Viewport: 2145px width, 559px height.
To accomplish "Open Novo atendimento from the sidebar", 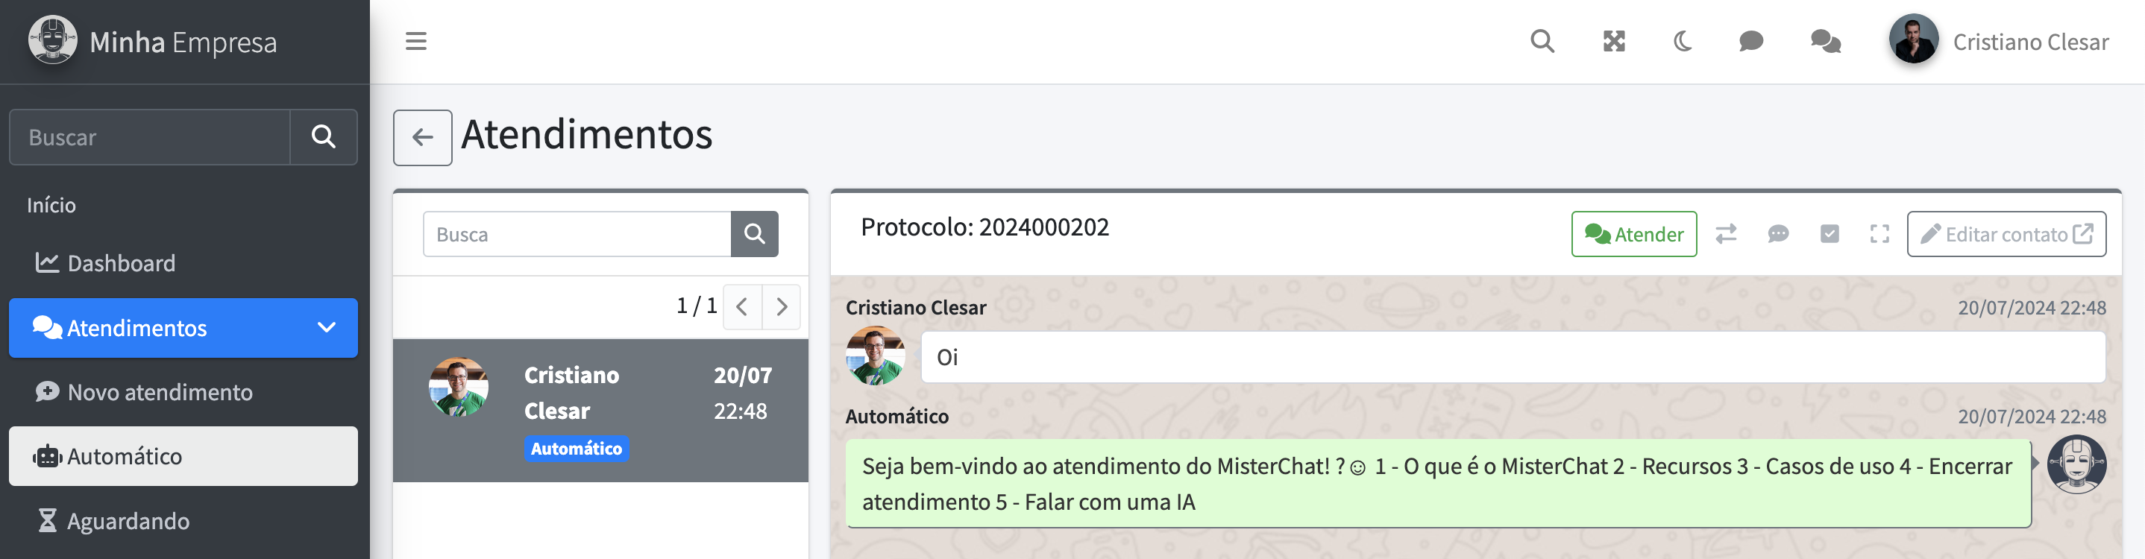I will pyautogui.click(x=159, y=392).
